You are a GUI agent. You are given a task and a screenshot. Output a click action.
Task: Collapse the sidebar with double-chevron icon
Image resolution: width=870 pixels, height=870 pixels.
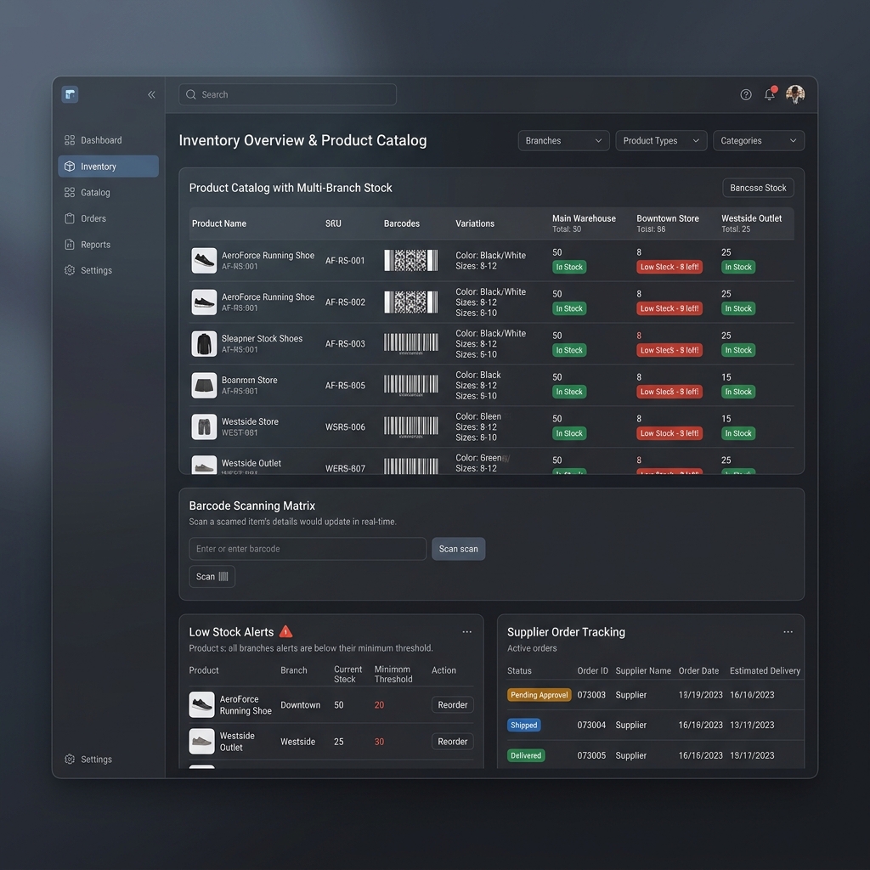151,95
